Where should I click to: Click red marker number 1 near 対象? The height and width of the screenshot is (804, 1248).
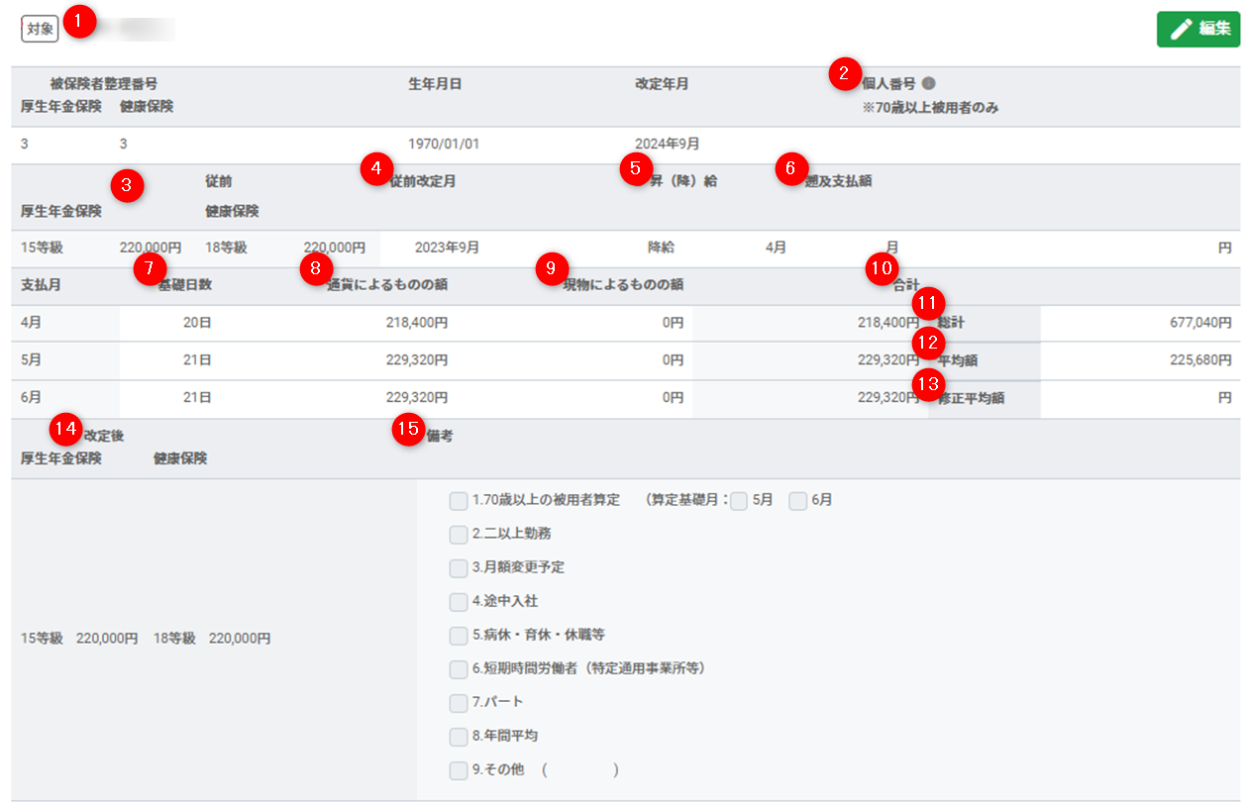79,22
